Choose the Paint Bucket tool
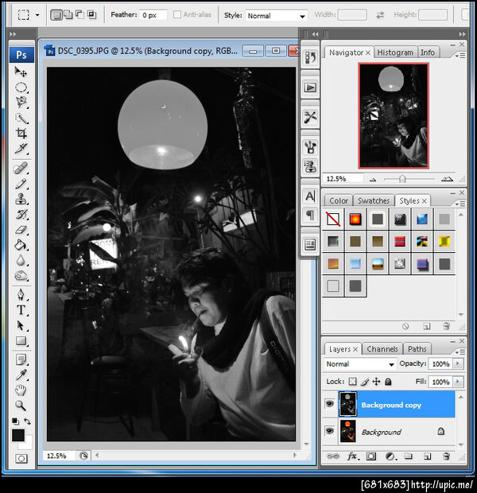The height and width of the screenshot is (493, 477). pyautogui.click(x=21, y=245)
